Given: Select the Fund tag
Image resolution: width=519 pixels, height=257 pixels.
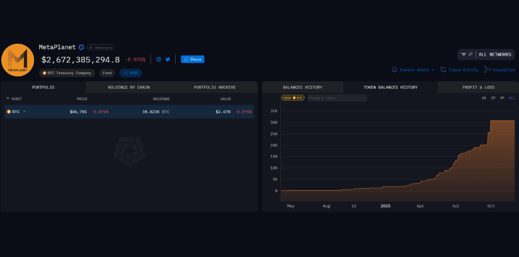Looking at the screenshot, I should pos(107,73).
